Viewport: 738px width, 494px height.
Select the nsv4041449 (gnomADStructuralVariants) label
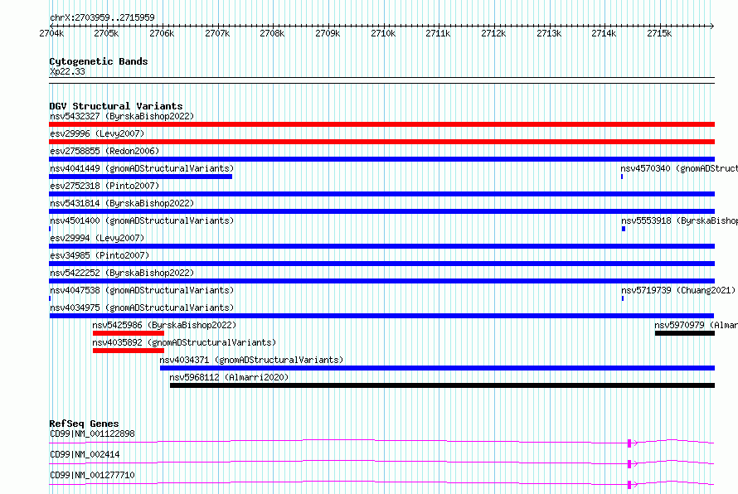point(142,168)
